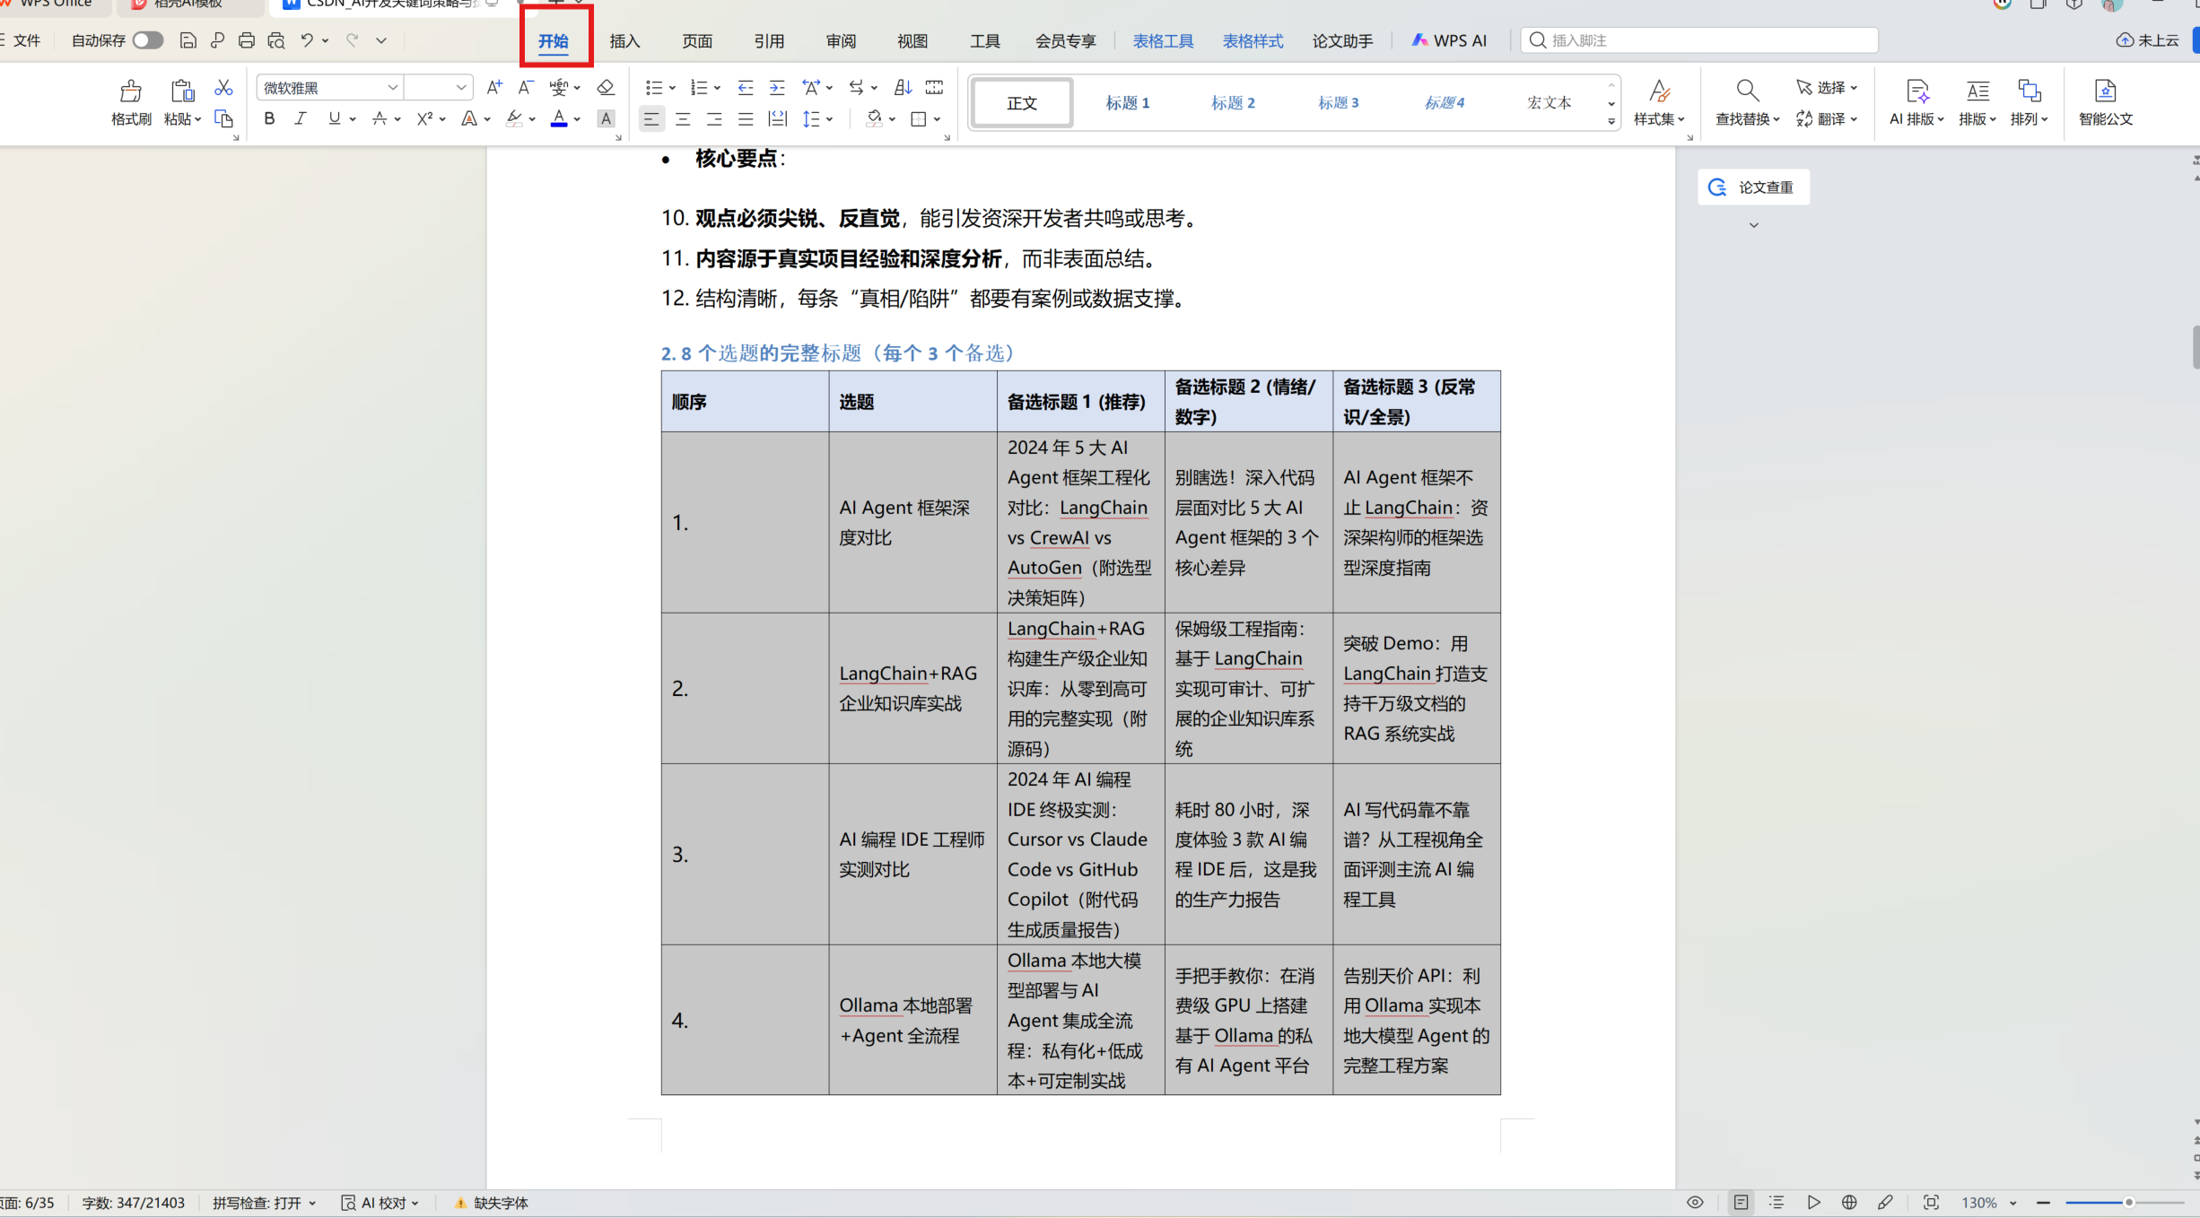Toggle pen annotation mode in status bar
The image size is (2200, 1218).
1885,1203
